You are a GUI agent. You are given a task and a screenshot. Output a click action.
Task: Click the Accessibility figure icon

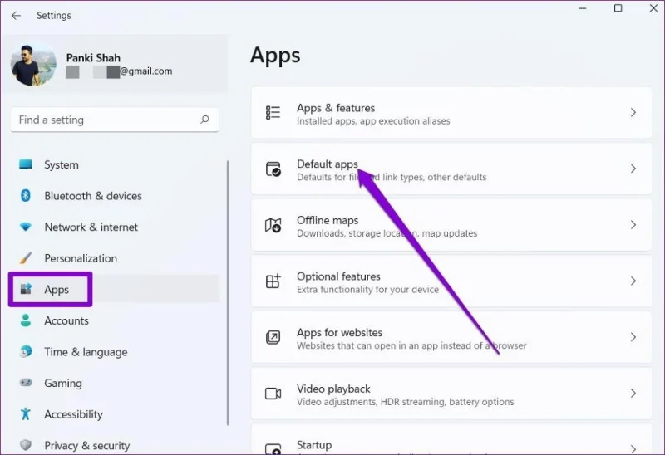(26, 414)
